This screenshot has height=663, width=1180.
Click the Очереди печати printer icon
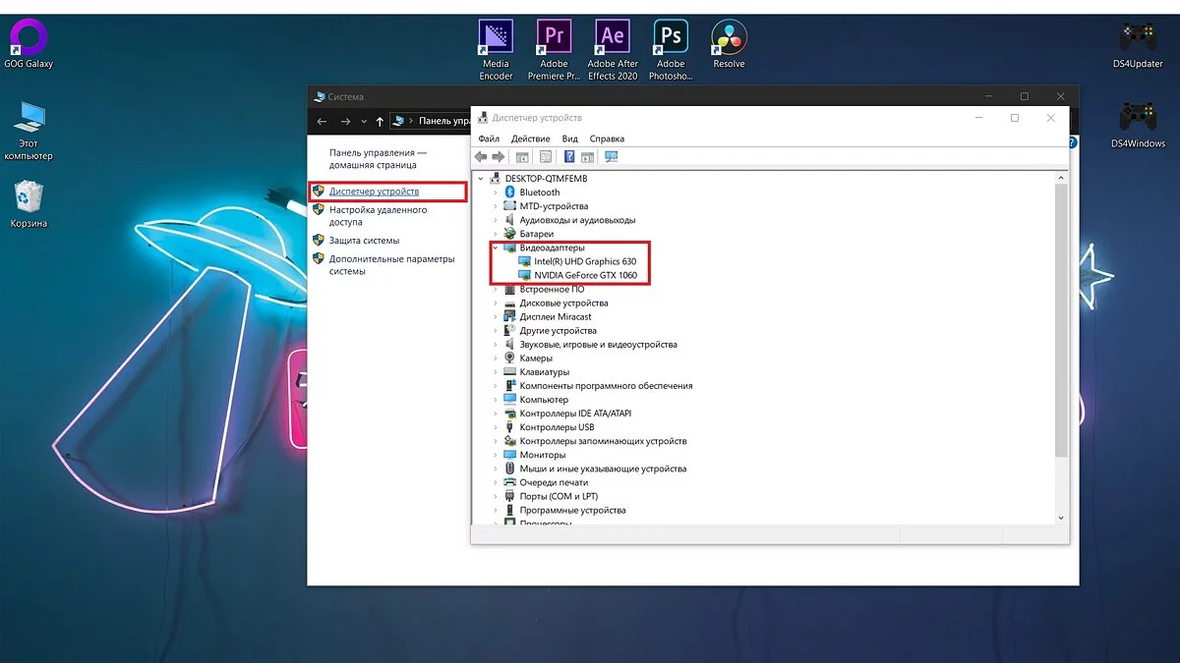click(x=509, y=482)
